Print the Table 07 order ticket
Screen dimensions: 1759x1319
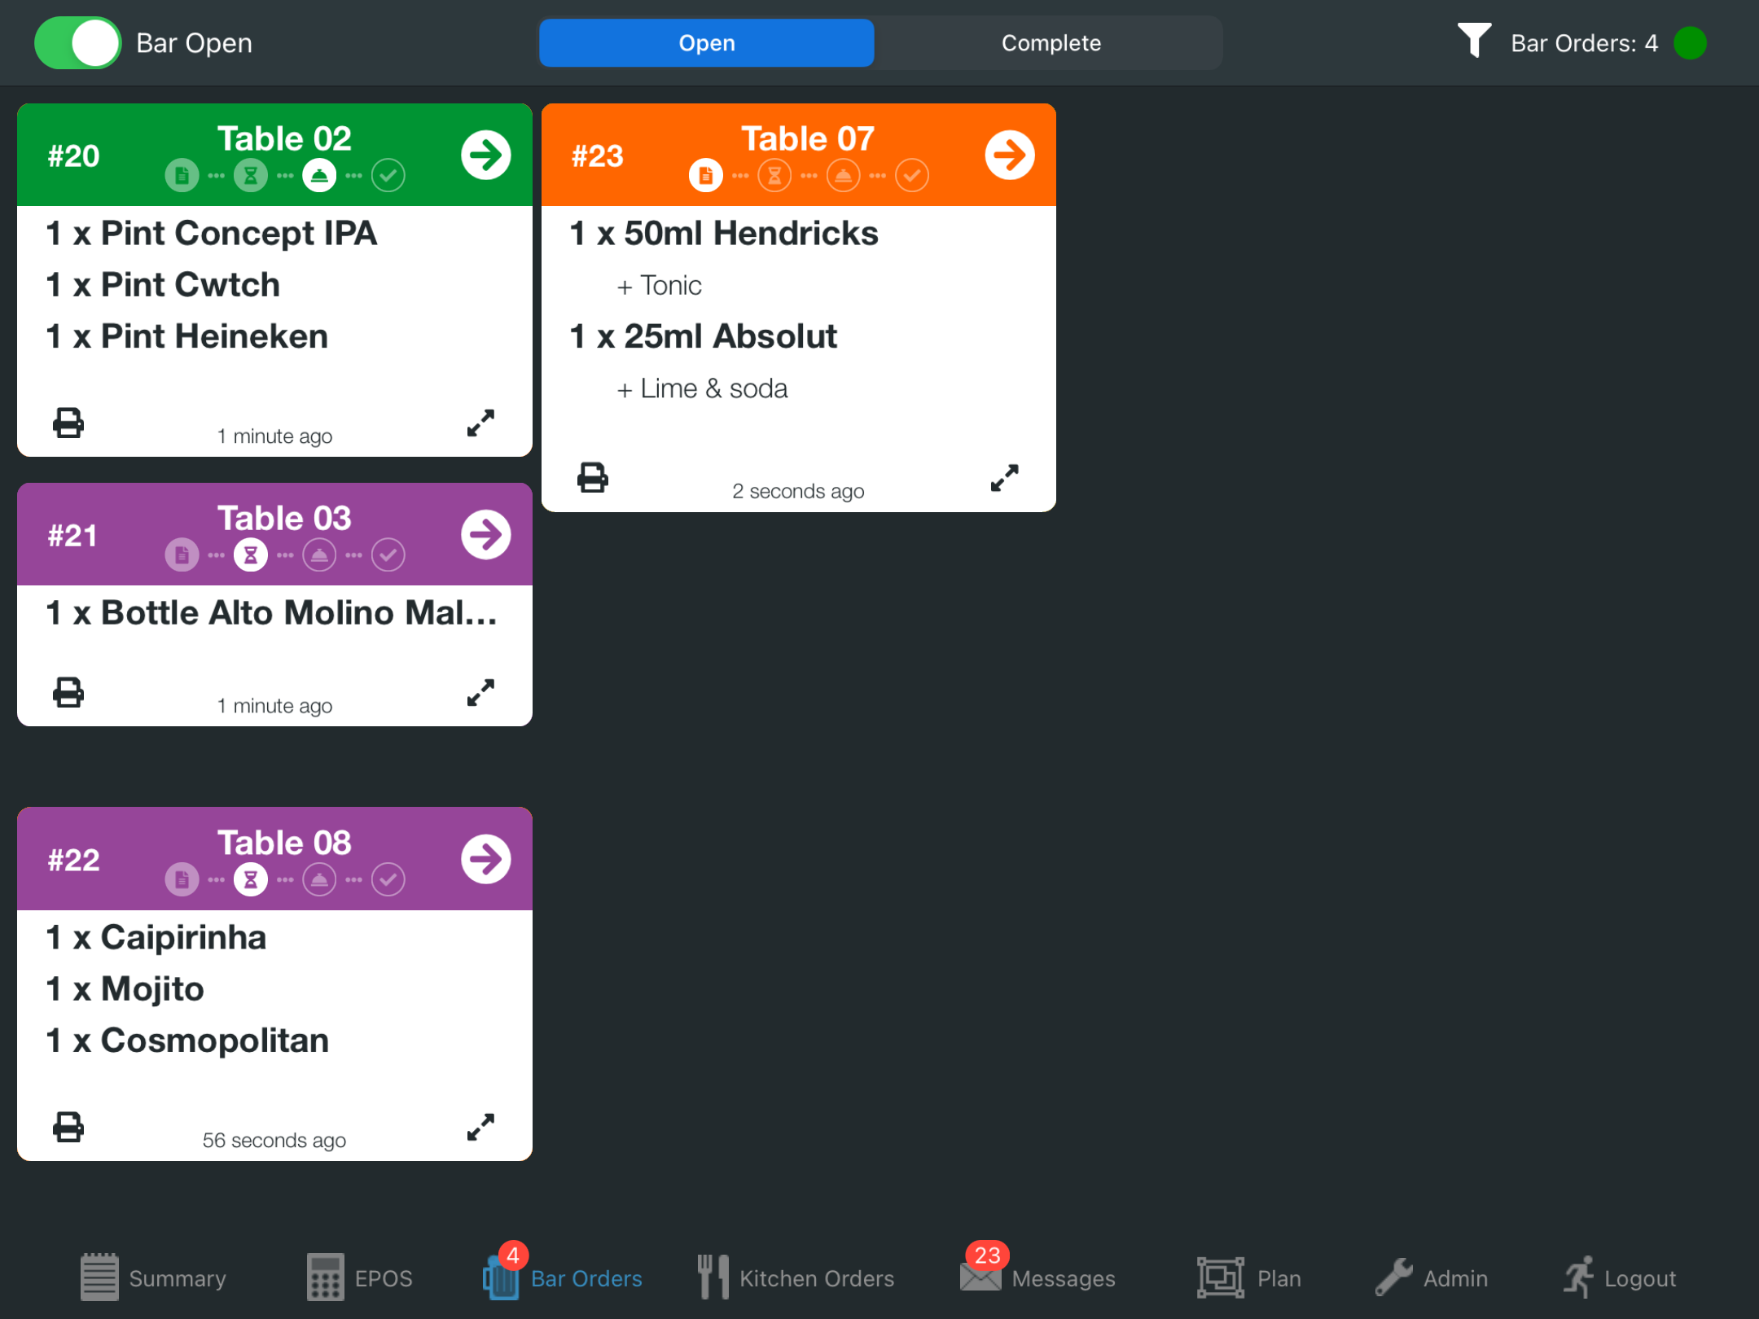pyautogui.click(x=592, y=478)
